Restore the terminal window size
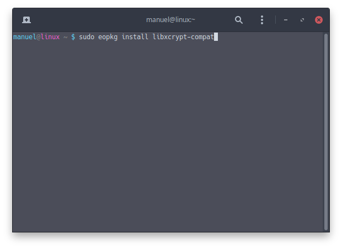This screenshot has width=342, height=249. [x=302, y=20]
